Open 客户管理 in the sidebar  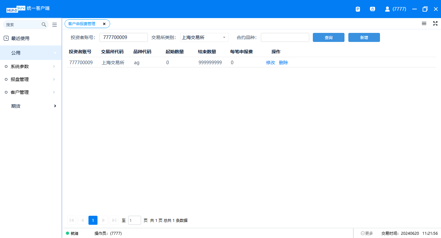20,92
